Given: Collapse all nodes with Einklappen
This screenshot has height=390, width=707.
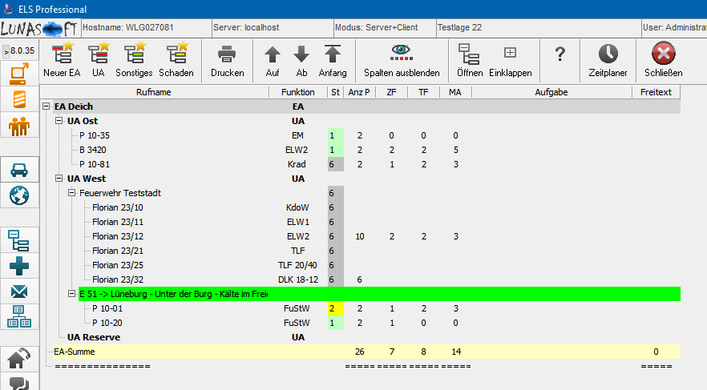Looking at the screenshot, I should (510, 60).
